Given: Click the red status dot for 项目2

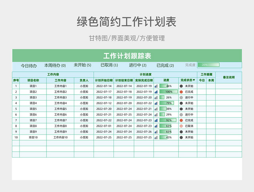Looking at the screenshot, I should (181, 92).
